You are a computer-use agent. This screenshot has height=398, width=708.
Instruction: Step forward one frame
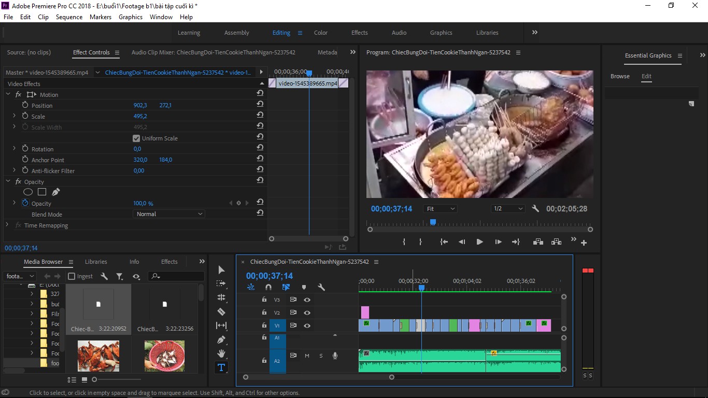[498, 242]
